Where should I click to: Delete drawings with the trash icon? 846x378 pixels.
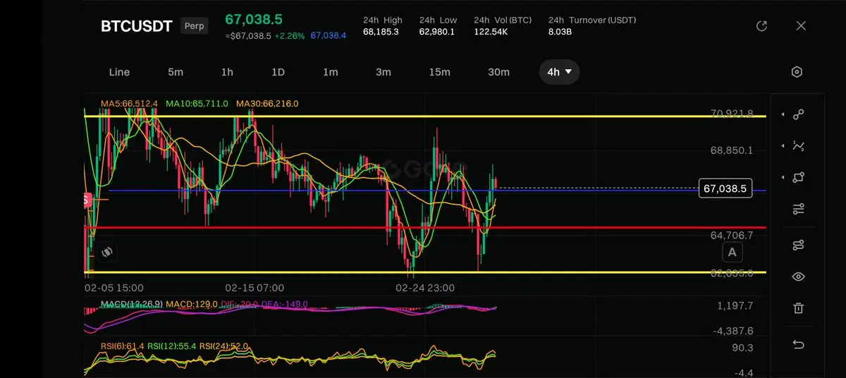(798, 308)
